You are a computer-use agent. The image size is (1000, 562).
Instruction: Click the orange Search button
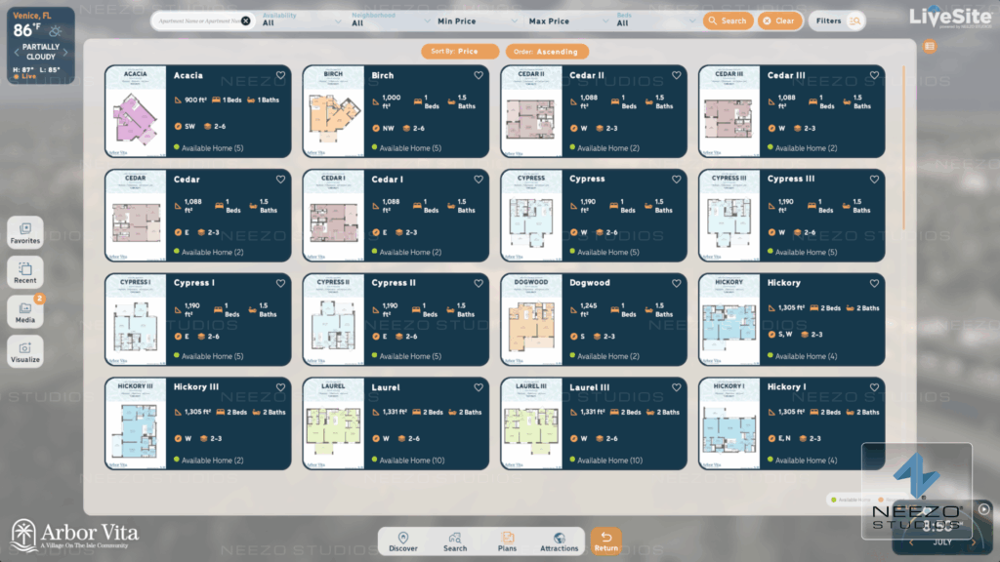point(728,21)
